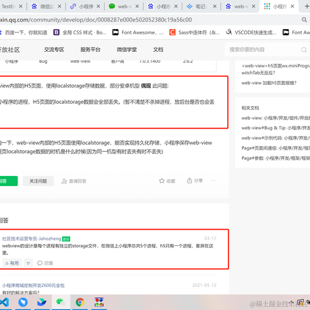Viewport: 310px width, 310px height.
Task: Open the more options ellipsis
Action: [x=214, y=181]
